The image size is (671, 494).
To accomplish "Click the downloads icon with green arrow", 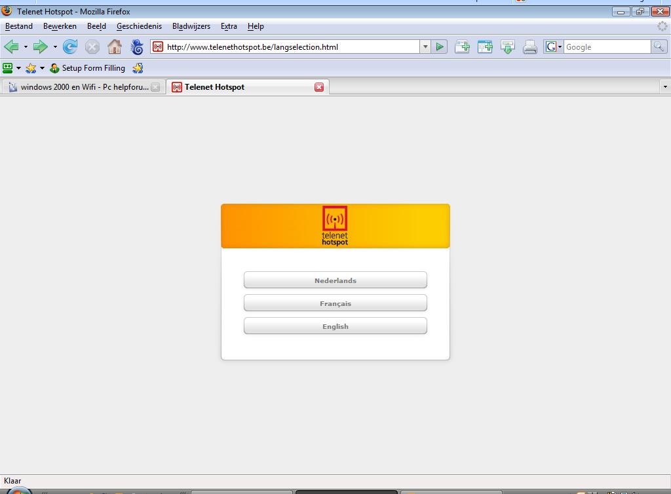I will coord(508,47).
